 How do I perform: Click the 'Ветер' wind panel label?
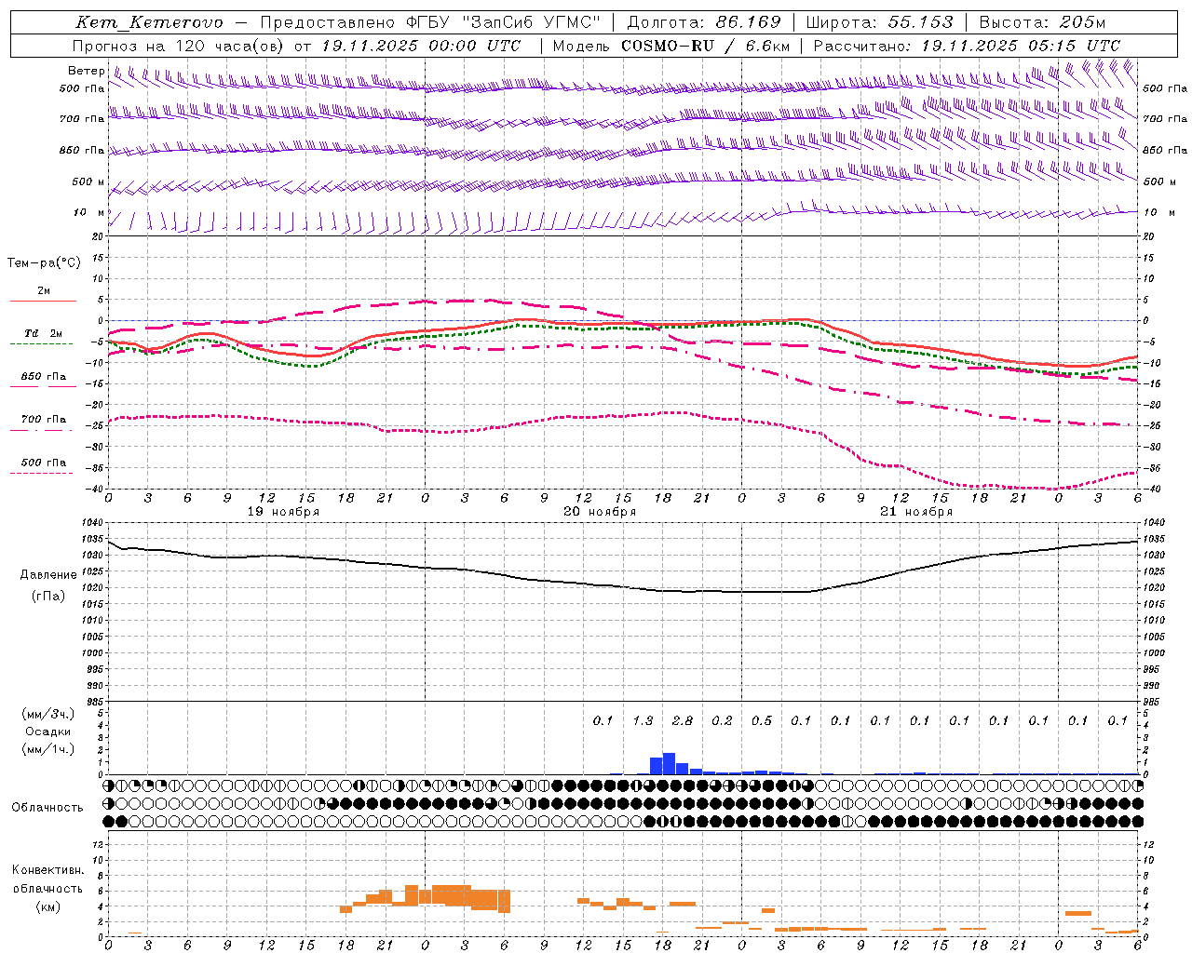86,71
